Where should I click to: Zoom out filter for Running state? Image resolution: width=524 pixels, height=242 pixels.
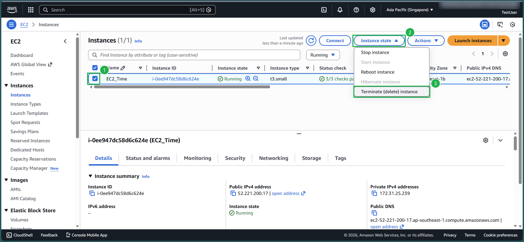click(x=256, y=78)
